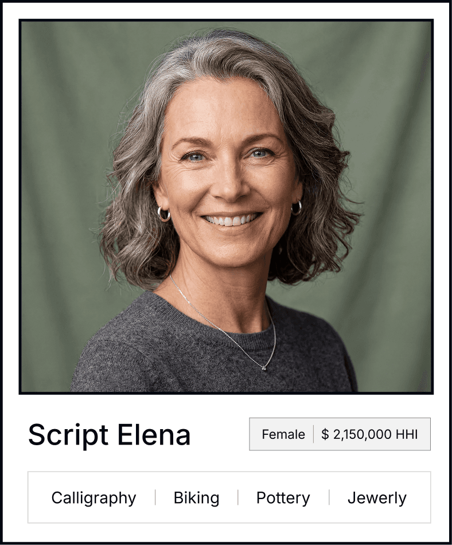Click the divider between Female and income
Viewport: 452px width, 545px height.
coord(313,434)
